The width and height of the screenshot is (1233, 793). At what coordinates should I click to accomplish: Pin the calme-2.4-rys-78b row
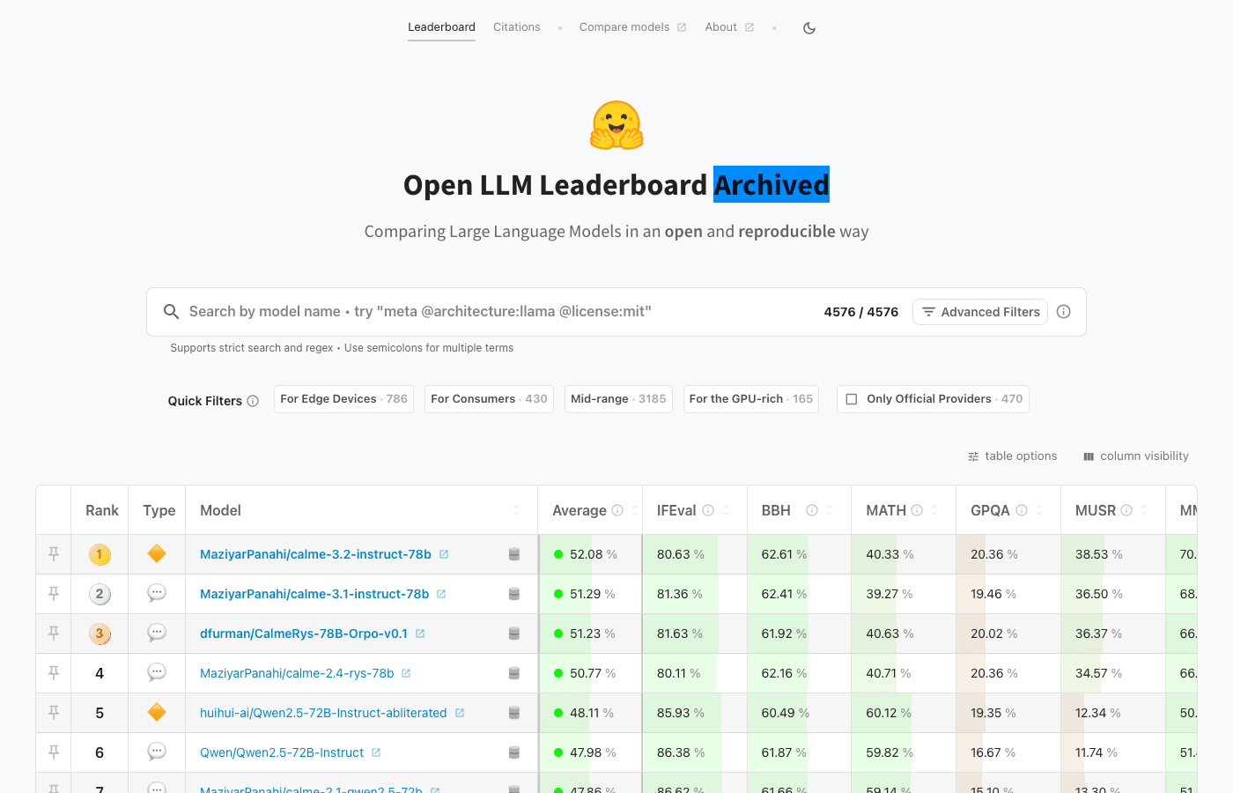click(x=54, y=673)
